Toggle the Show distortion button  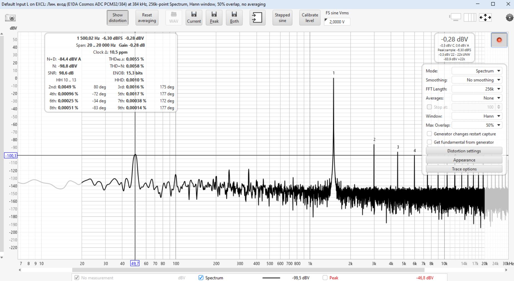point(117,18)
